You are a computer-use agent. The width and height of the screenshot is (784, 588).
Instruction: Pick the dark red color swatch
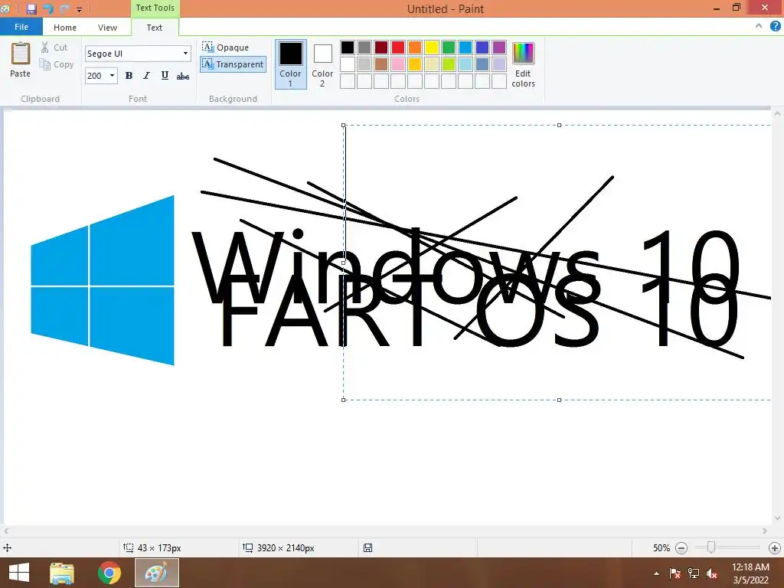[x=381, y=47]
